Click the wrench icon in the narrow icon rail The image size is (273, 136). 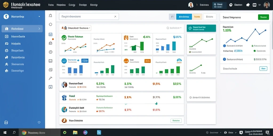click(50, 78)
